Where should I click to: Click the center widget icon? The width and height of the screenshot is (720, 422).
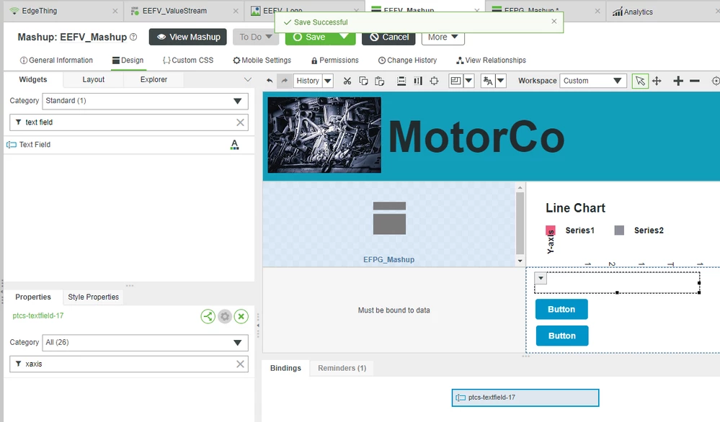(x=434, y=81)
